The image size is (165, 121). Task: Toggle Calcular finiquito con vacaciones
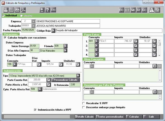[x=5, y=38]
